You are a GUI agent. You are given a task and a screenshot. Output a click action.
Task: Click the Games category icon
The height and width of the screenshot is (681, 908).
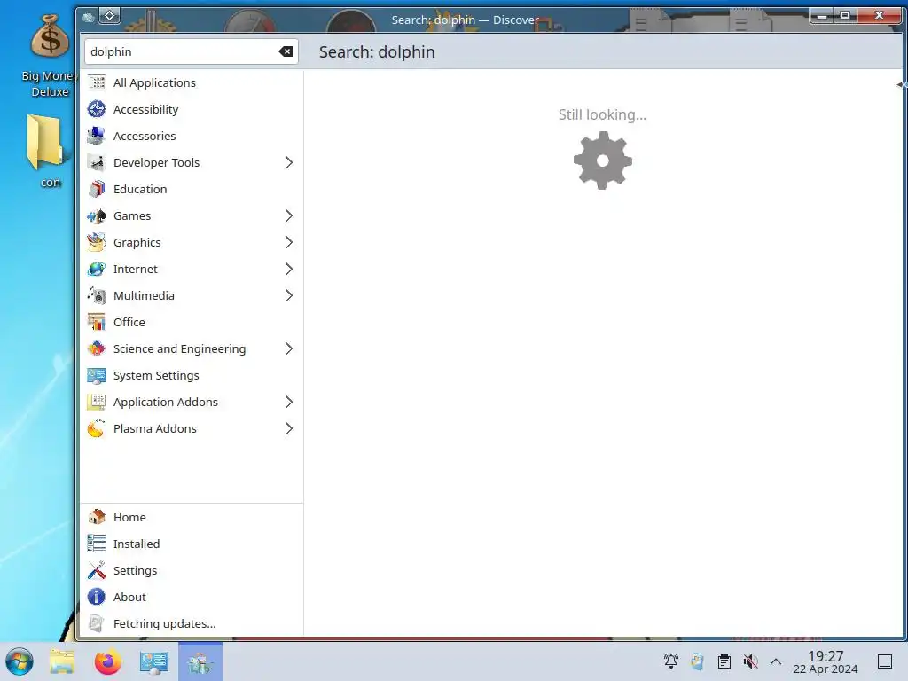tap(97, 216)
